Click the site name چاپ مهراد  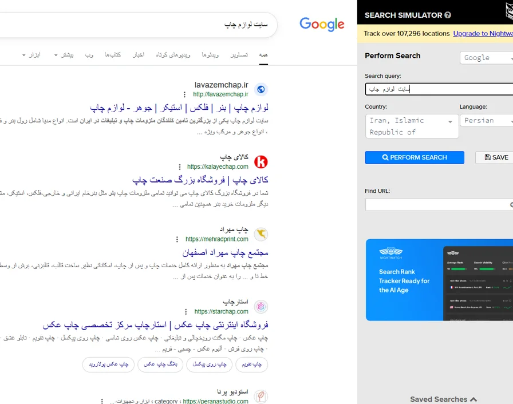coord(234,230)
